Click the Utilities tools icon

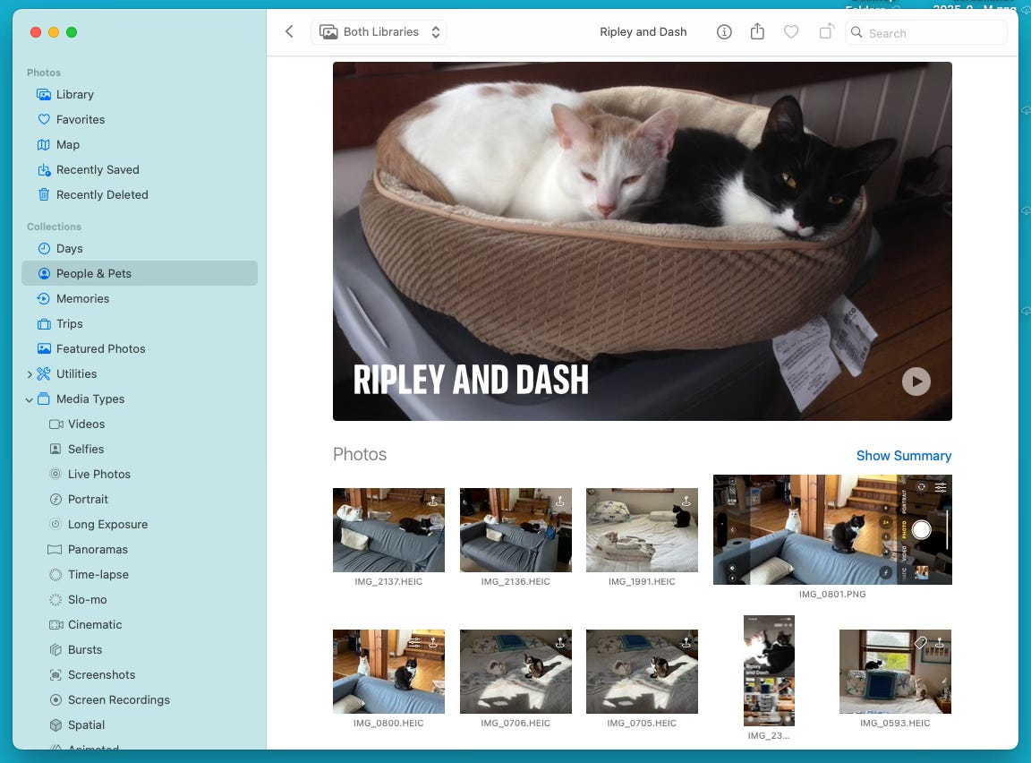click(x=44, y=373)
